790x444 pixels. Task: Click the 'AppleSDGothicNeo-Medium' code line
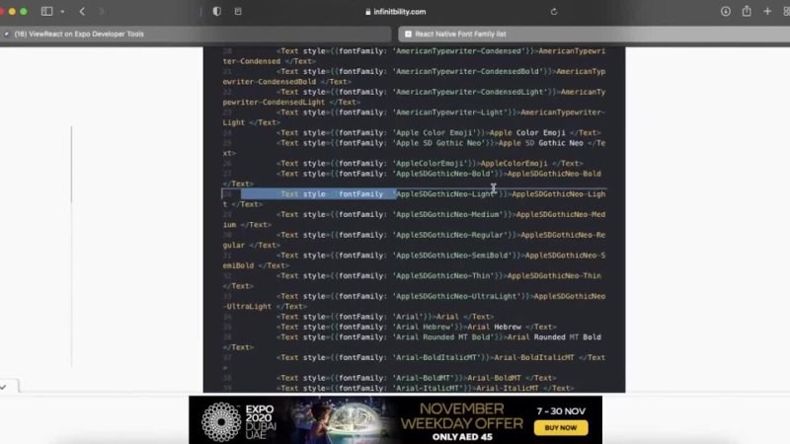point(414,219)
